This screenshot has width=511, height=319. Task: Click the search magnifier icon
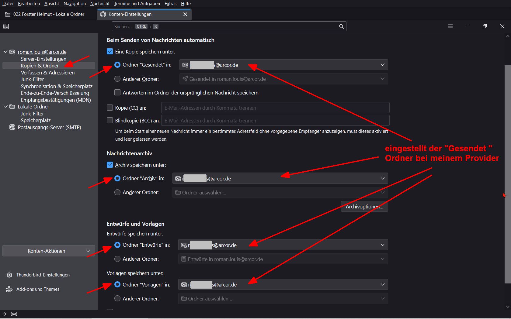(341, 26)
